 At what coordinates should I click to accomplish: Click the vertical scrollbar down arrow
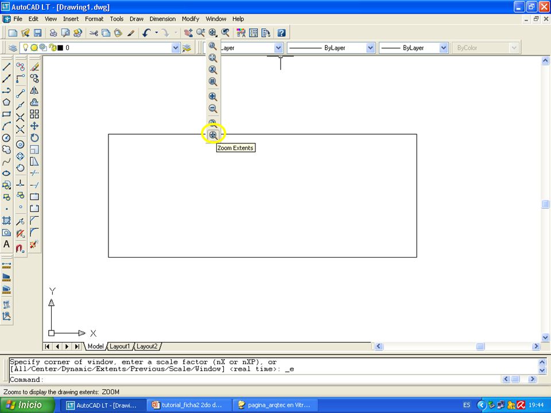click(545, 337)
